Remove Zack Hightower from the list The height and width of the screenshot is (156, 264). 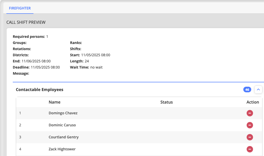[x=249, y=149]
